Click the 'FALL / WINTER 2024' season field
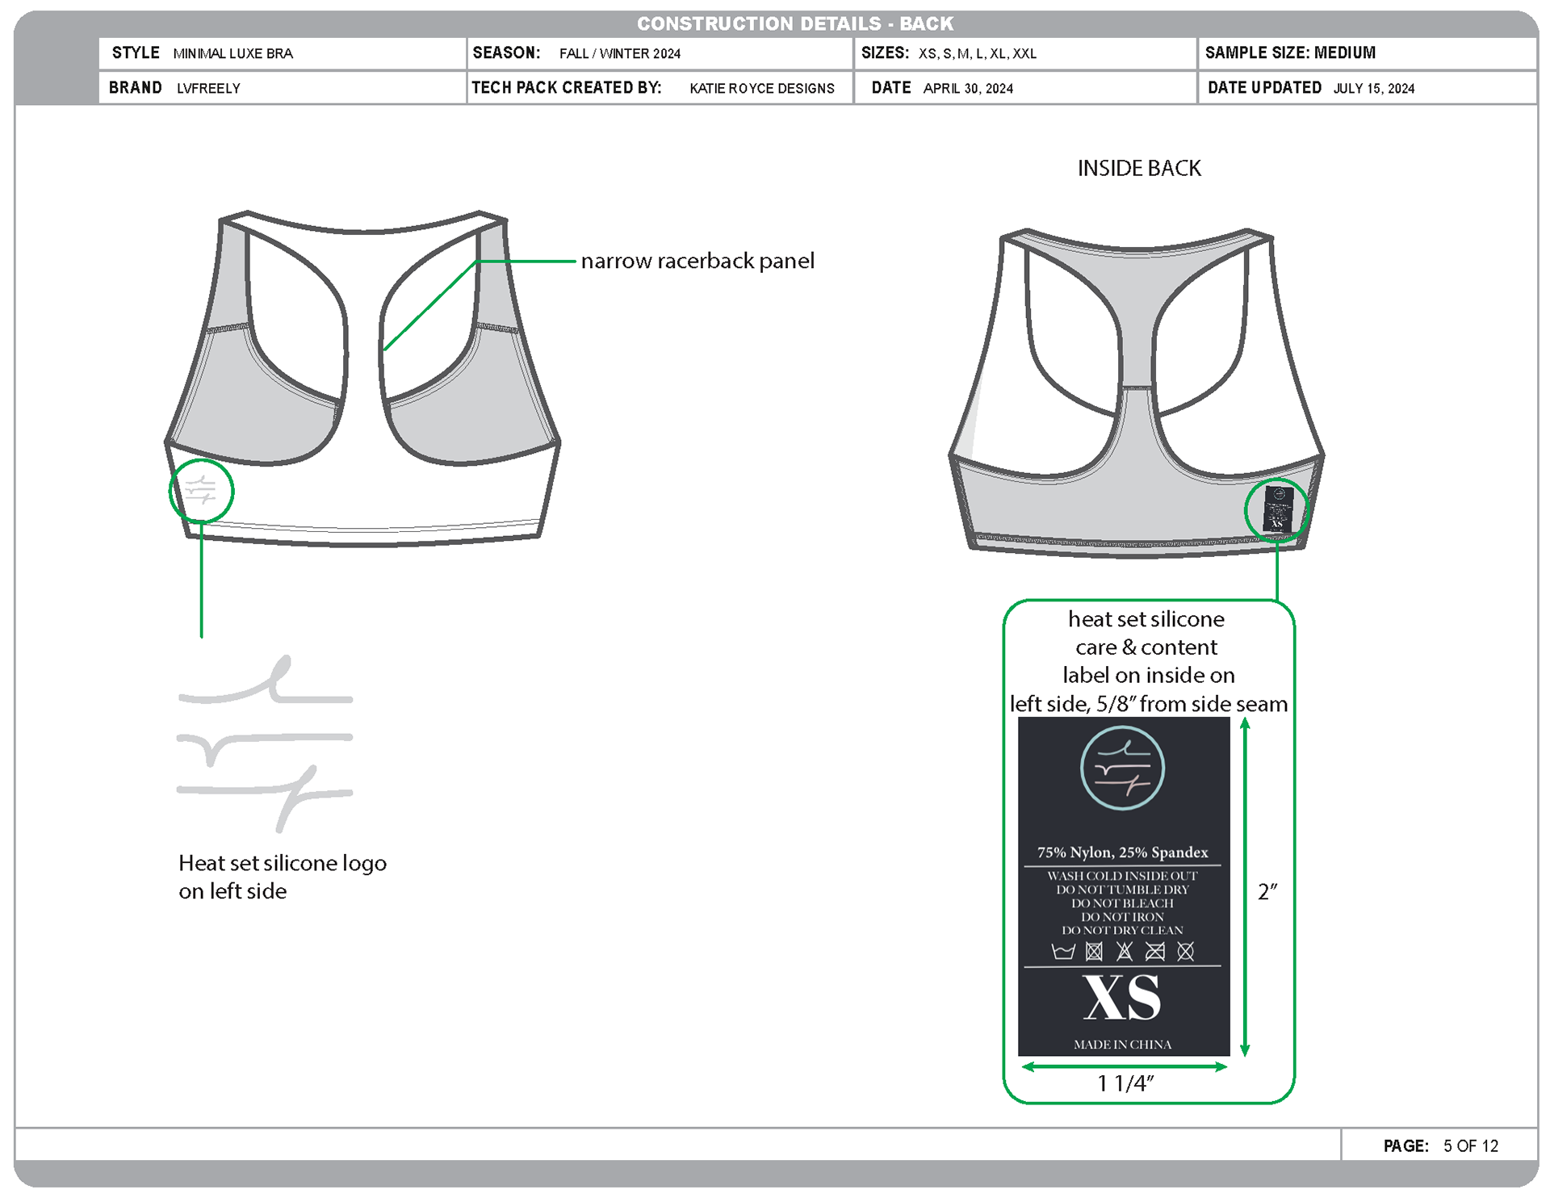The height and width of the screenshot is (1198, 1550). pos(620,53)
